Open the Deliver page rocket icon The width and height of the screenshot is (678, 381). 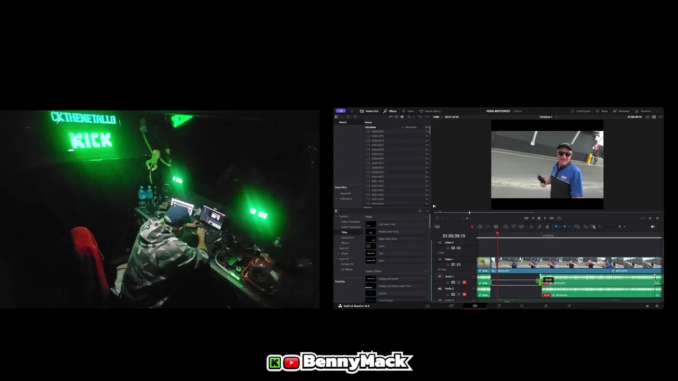click(x=569, y=306)
